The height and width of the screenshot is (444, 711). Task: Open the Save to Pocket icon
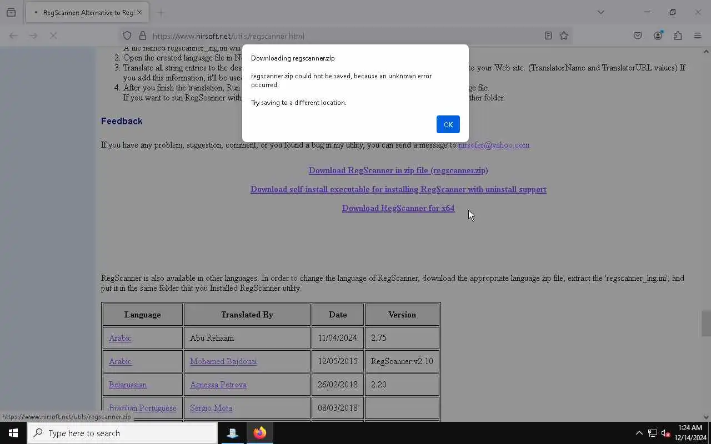(x=638, y=36)
